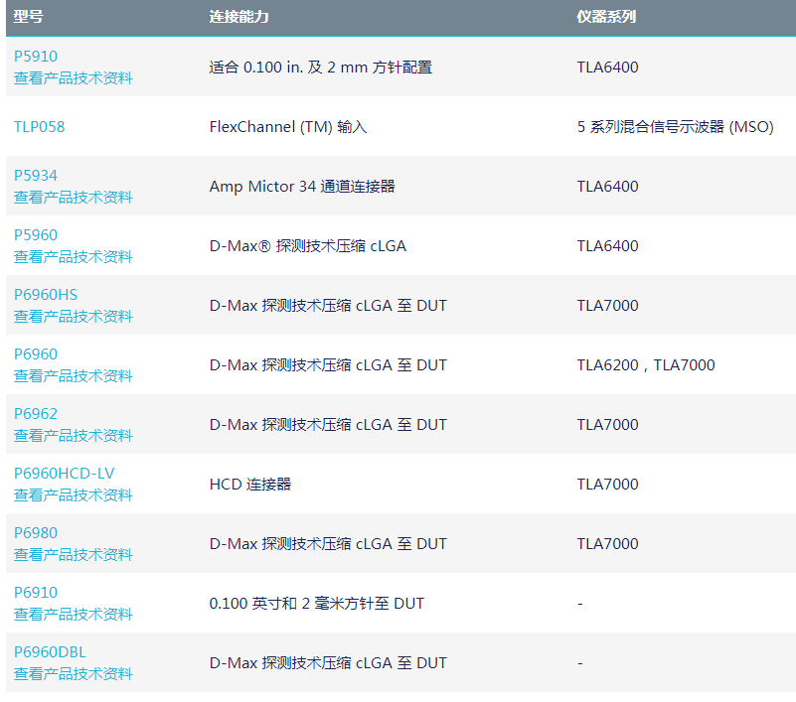The height and width of the screenshot is (702, 796).
Task: Click TLA6400 in the P5960 row
Action: coord(607,246)
